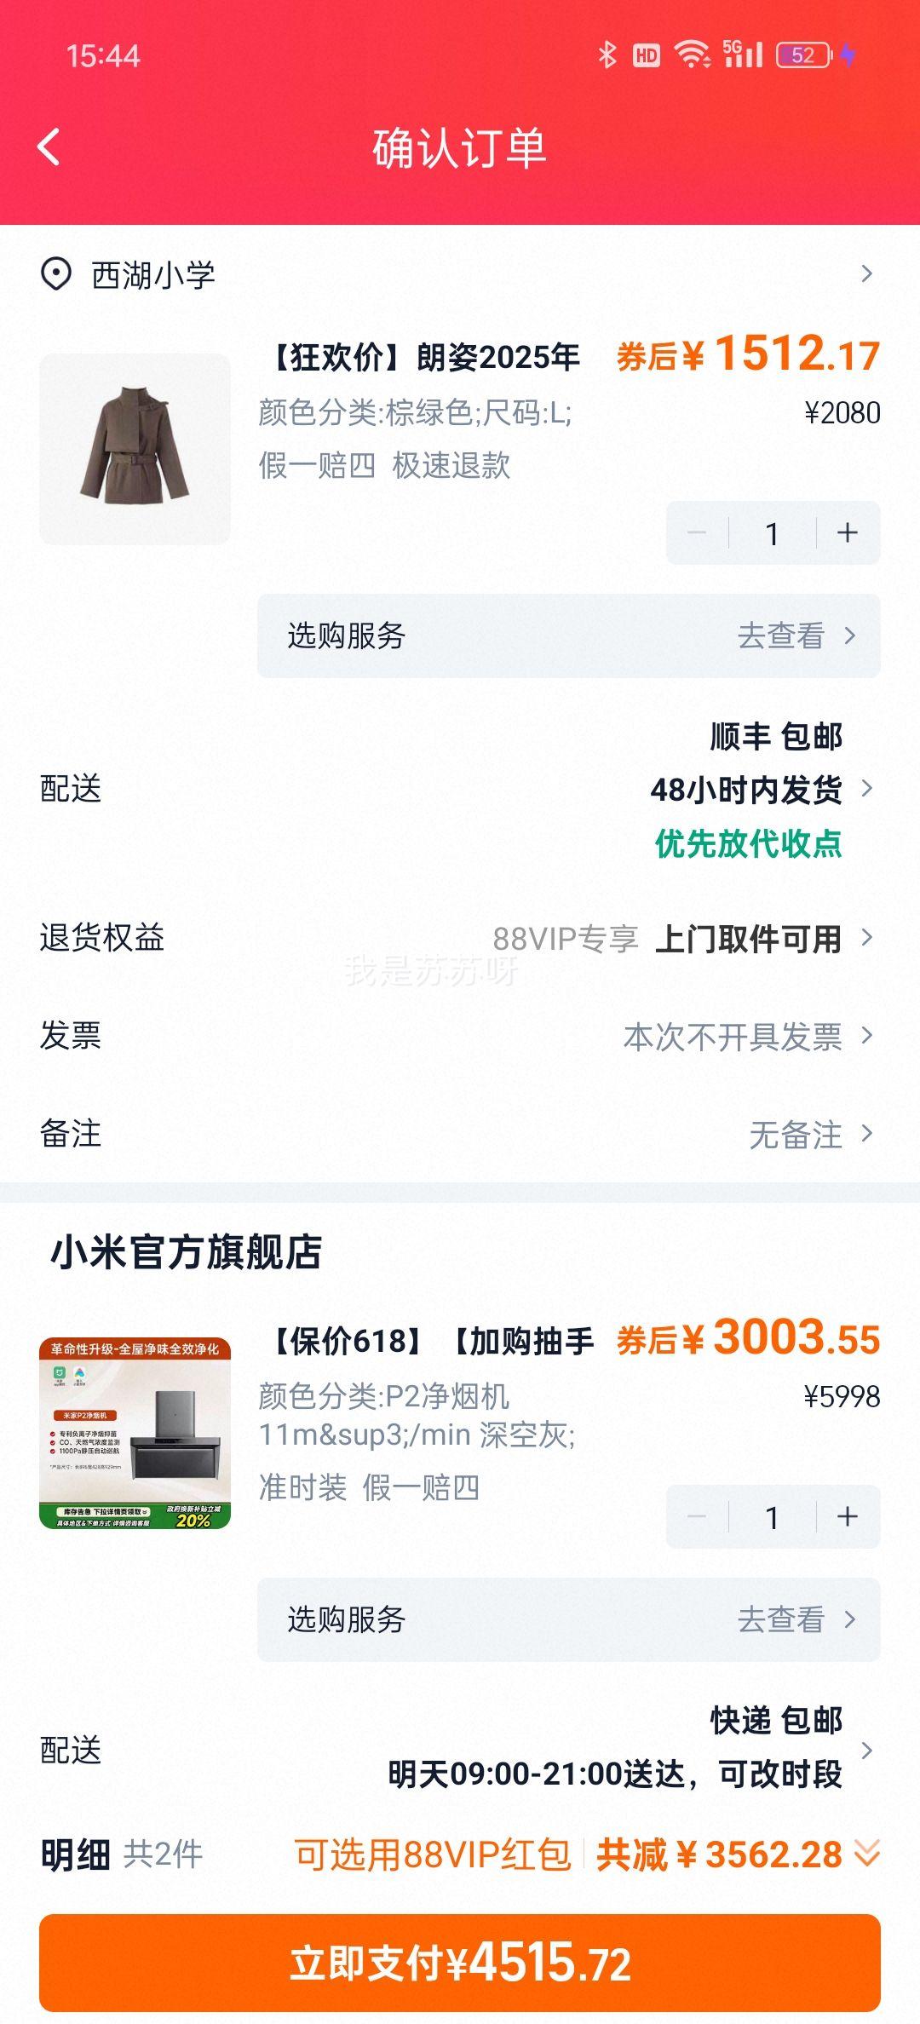Image resolution: width=920 pixels, height=2024 pixels.
Task: Decrease jacket quantity with minus button
Action: (697, 533)
